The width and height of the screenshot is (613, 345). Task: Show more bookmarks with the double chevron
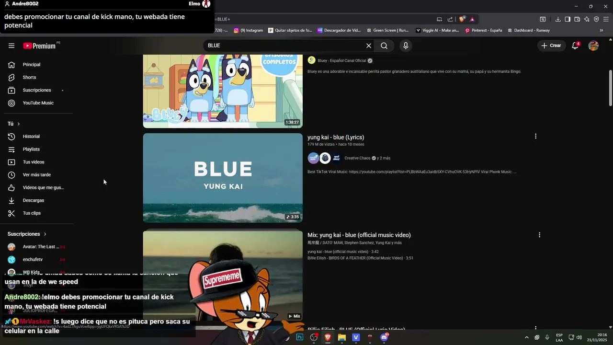[x=602, y=30]
